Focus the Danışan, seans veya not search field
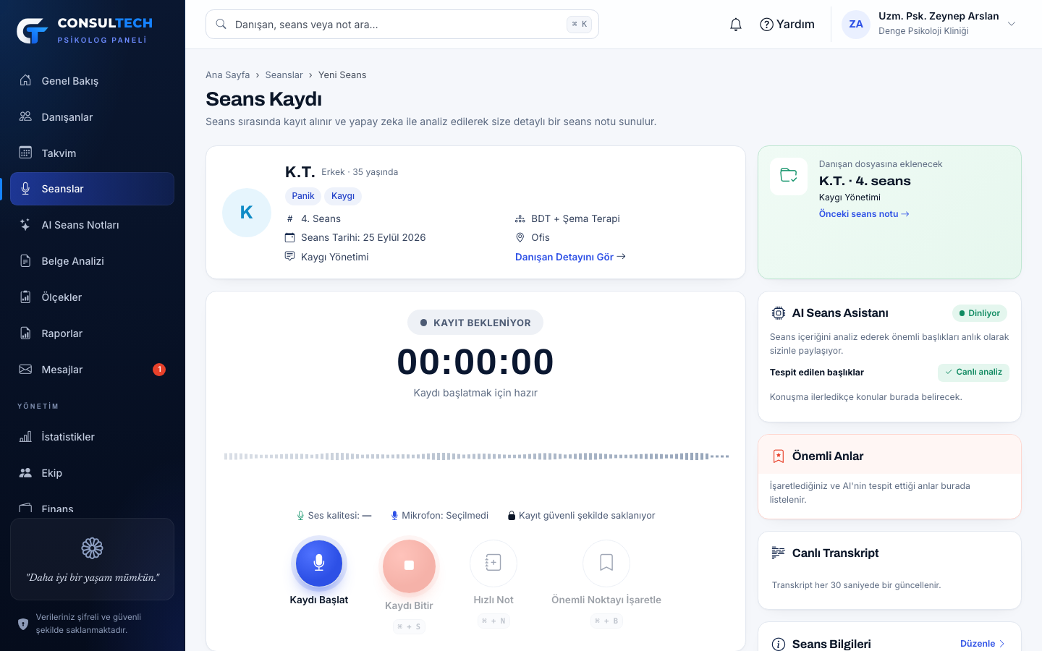The width and height of the screenshot is (1042, 651). (402, 25)
